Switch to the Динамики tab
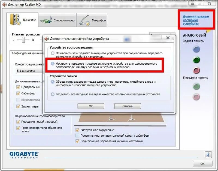The width and height of the screenshot is (218, 171). click(23, 20)
